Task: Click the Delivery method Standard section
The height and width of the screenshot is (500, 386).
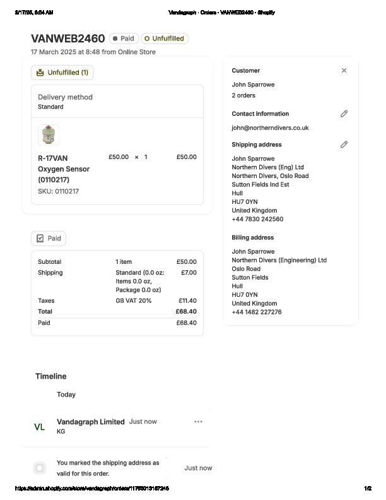Action: coord(65,101)
